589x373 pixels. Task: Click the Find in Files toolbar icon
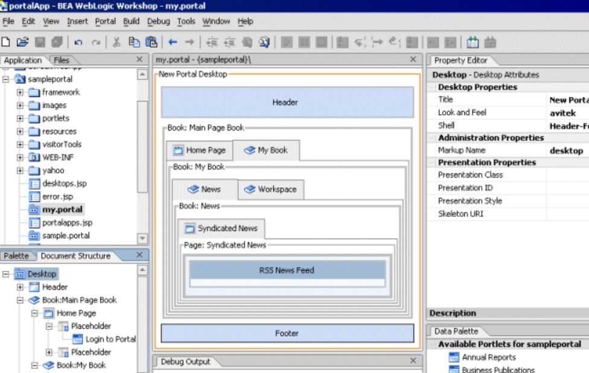click(x=264, y=42)
